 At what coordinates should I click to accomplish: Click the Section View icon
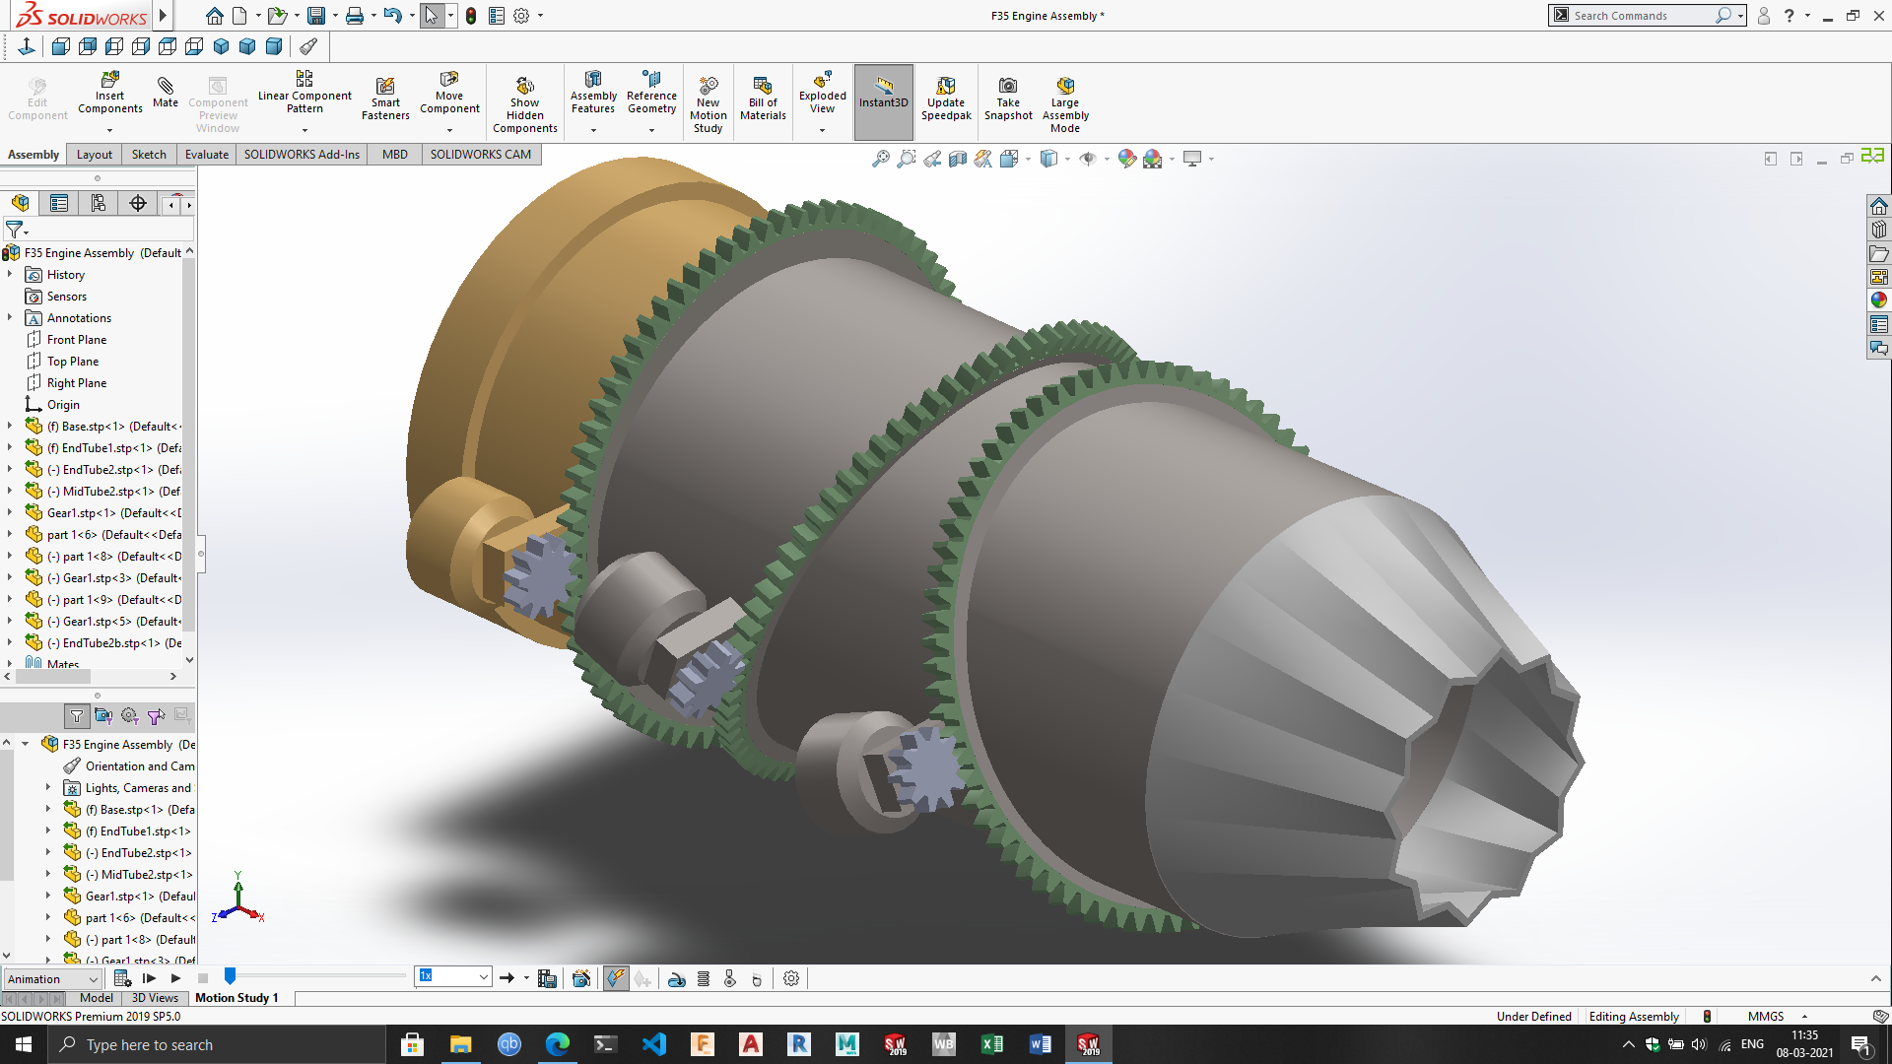click(x=957, y=159)
